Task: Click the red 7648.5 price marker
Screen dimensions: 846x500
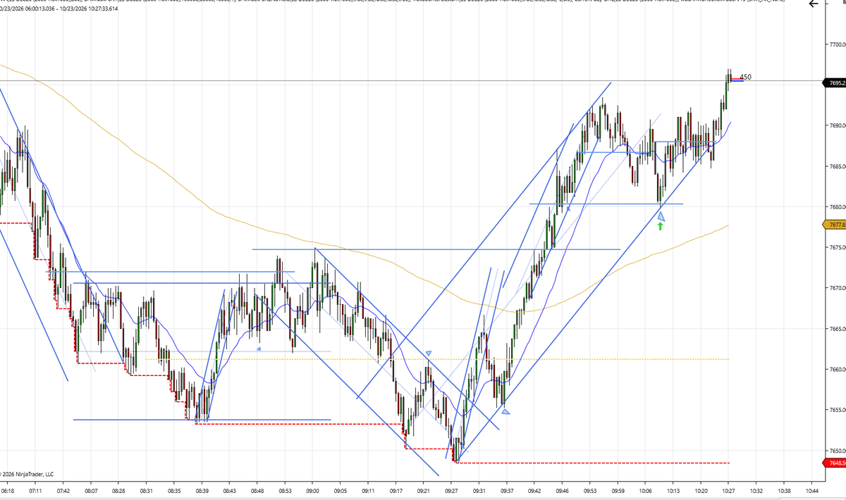Action: pos(834,462)
